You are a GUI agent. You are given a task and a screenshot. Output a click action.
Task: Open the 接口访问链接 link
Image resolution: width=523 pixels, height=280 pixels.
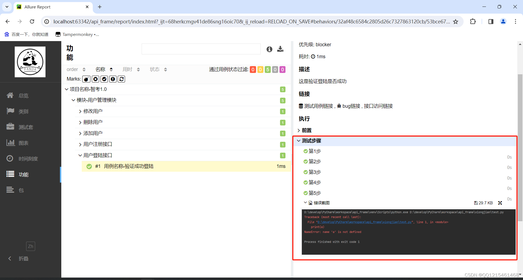(x=378, y=106)
